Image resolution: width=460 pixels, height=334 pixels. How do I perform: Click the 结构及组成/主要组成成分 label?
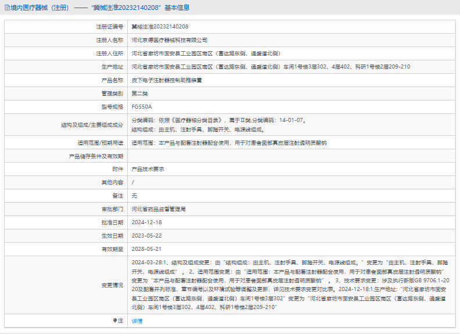92,125
